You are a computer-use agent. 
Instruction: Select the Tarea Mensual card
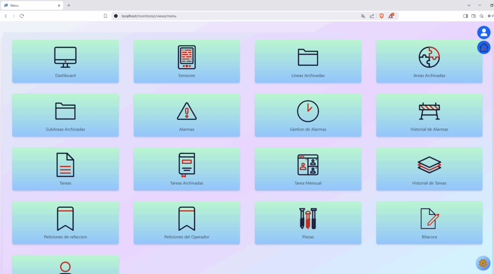[x=308, y=169]
